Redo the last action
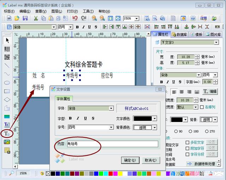226x180 pixels. [83, 18]
